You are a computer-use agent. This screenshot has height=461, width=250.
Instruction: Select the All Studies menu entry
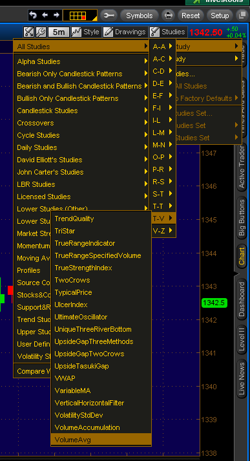click(81, 47)
